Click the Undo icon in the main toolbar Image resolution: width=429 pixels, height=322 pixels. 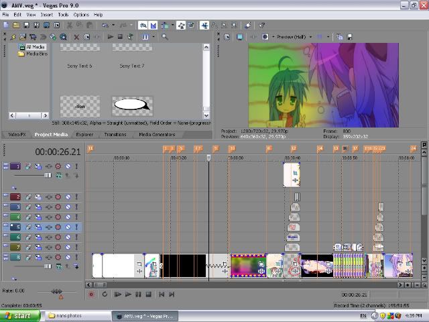coord(105,25)
